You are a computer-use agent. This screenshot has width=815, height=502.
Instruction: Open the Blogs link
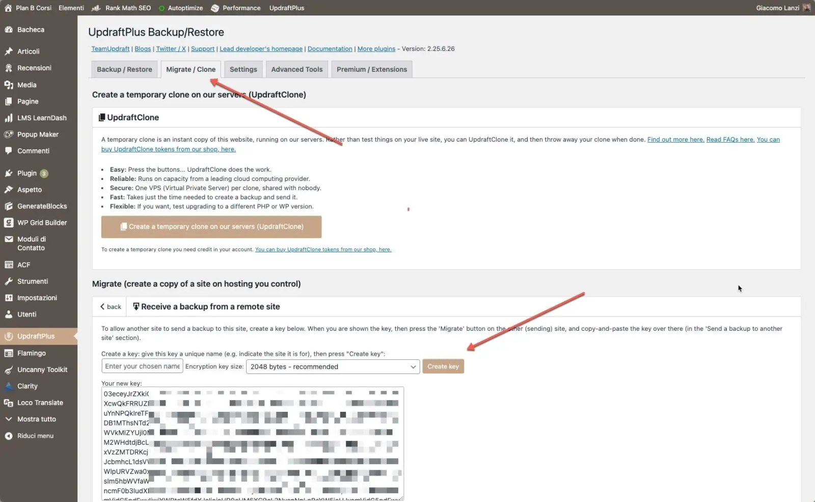click(x=143, y=49)
